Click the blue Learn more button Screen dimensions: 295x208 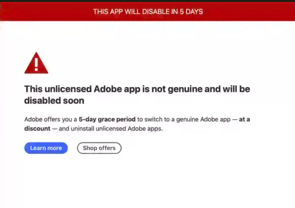click(46, 148)
